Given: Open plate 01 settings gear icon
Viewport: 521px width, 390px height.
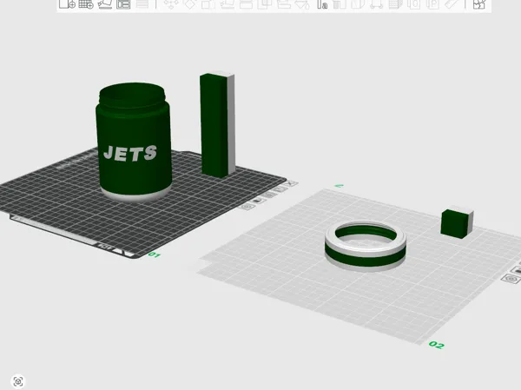Looking at the screenshot, I should [247, 207].
